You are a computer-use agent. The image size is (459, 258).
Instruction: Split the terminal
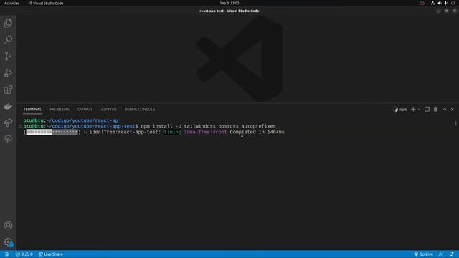point(427,109)
